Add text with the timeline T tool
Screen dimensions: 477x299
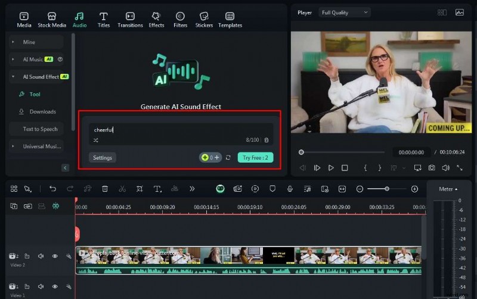coord(157,189)
